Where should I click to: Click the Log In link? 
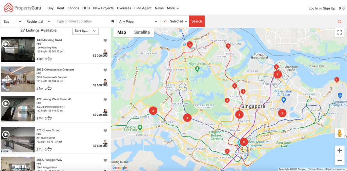coord(313,8)
